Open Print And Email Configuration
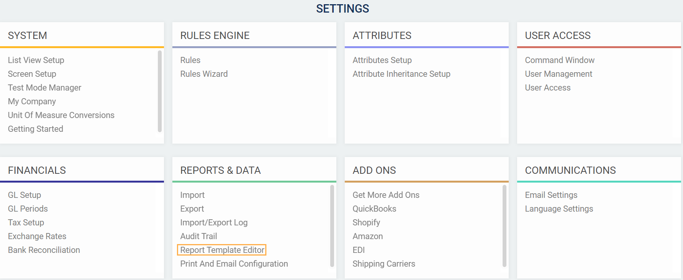683x280 pixels. [234, 264]
